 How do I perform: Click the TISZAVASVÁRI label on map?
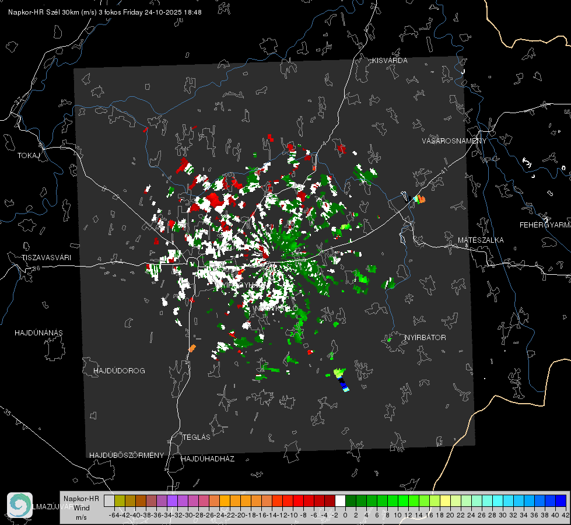click(46, 258)
